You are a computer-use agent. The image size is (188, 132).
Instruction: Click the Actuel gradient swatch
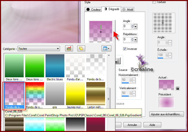pos(166,85)
